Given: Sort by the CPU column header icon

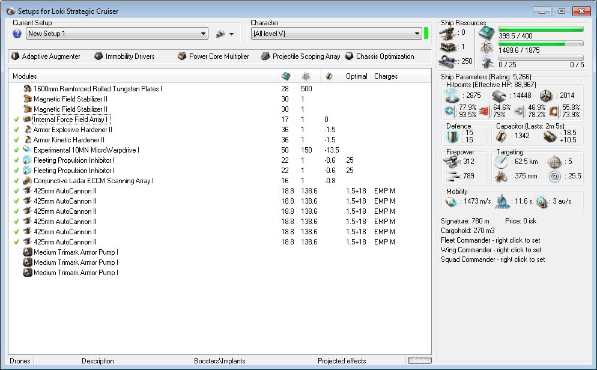Looking at the screenshot, I should click(286, 76).
